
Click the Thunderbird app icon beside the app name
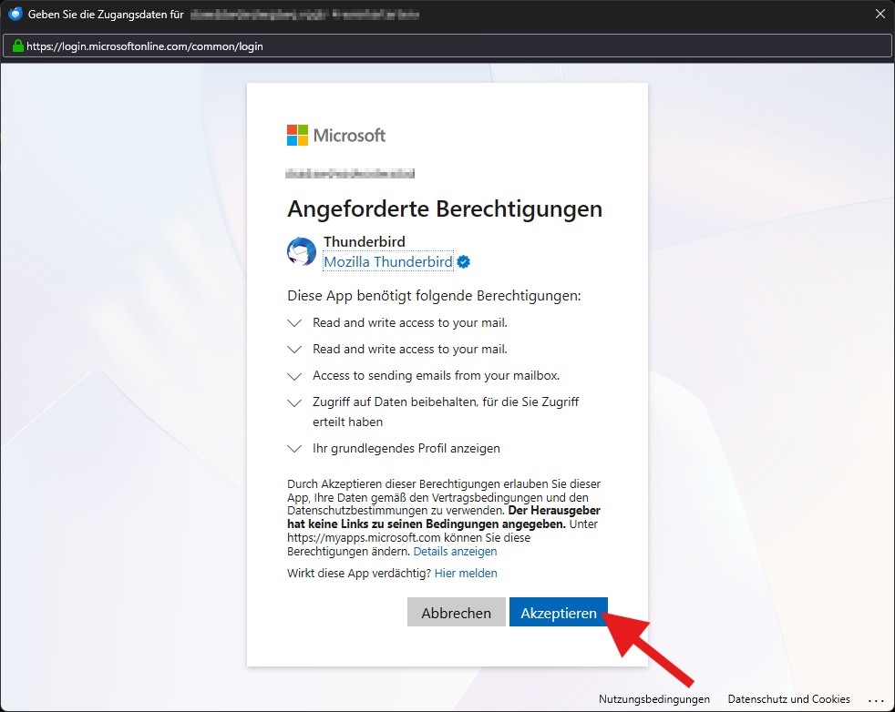(x=302, y=252)
